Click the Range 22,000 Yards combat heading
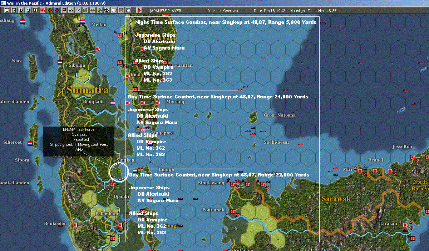 pos(219,175)
